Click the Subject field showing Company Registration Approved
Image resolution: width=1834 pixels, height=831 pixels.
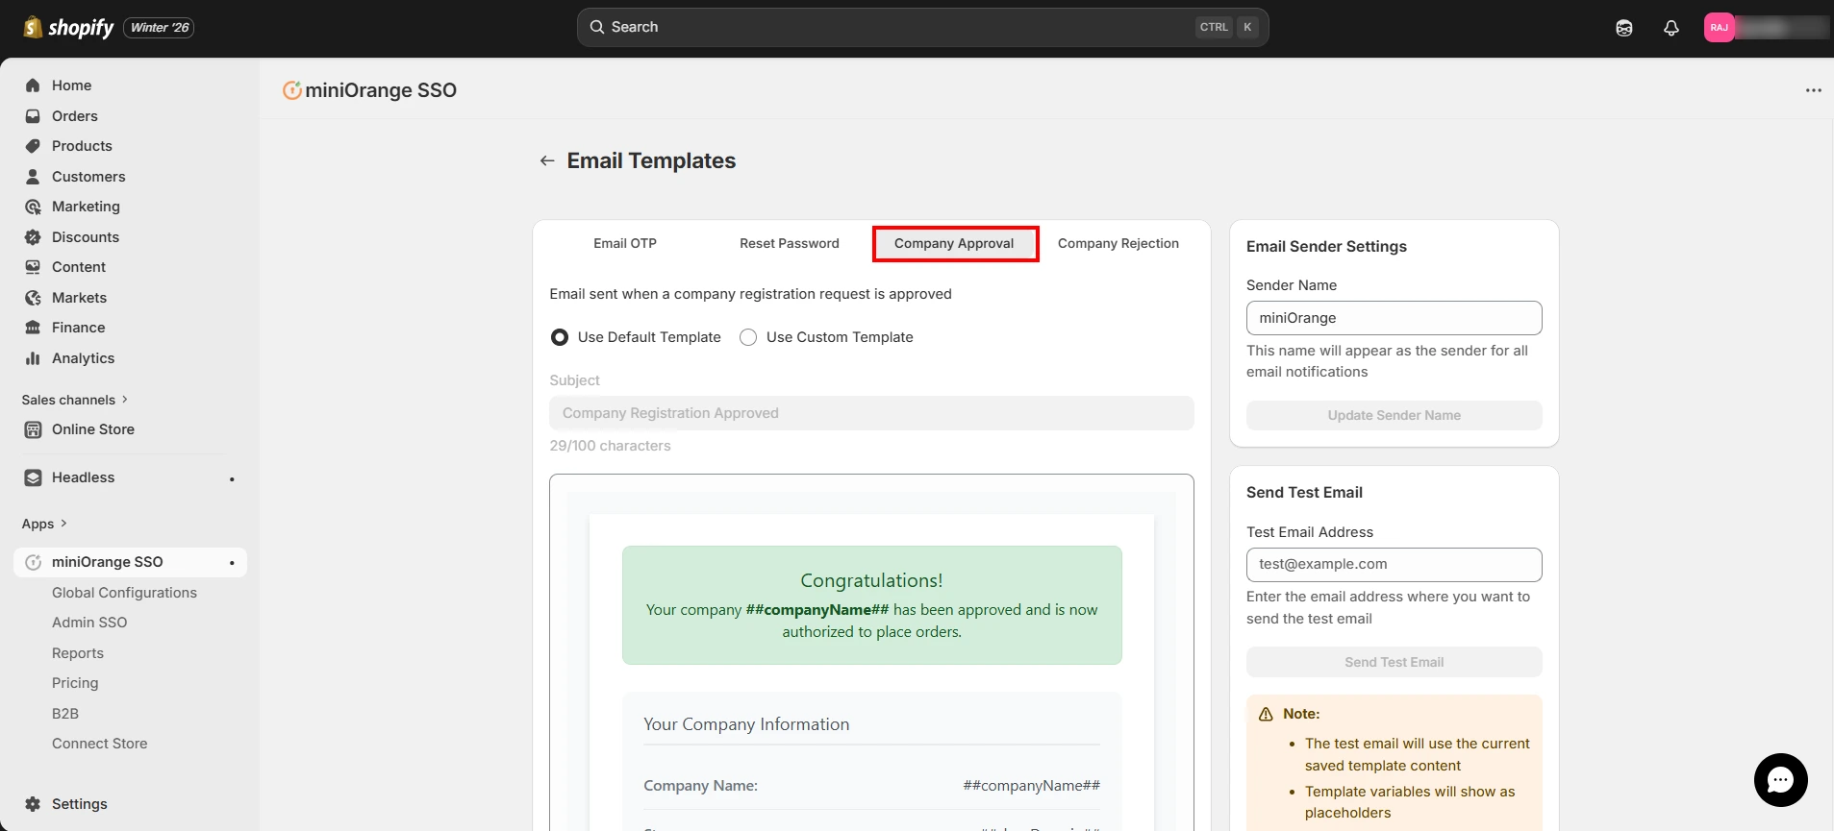coord(871,413)
